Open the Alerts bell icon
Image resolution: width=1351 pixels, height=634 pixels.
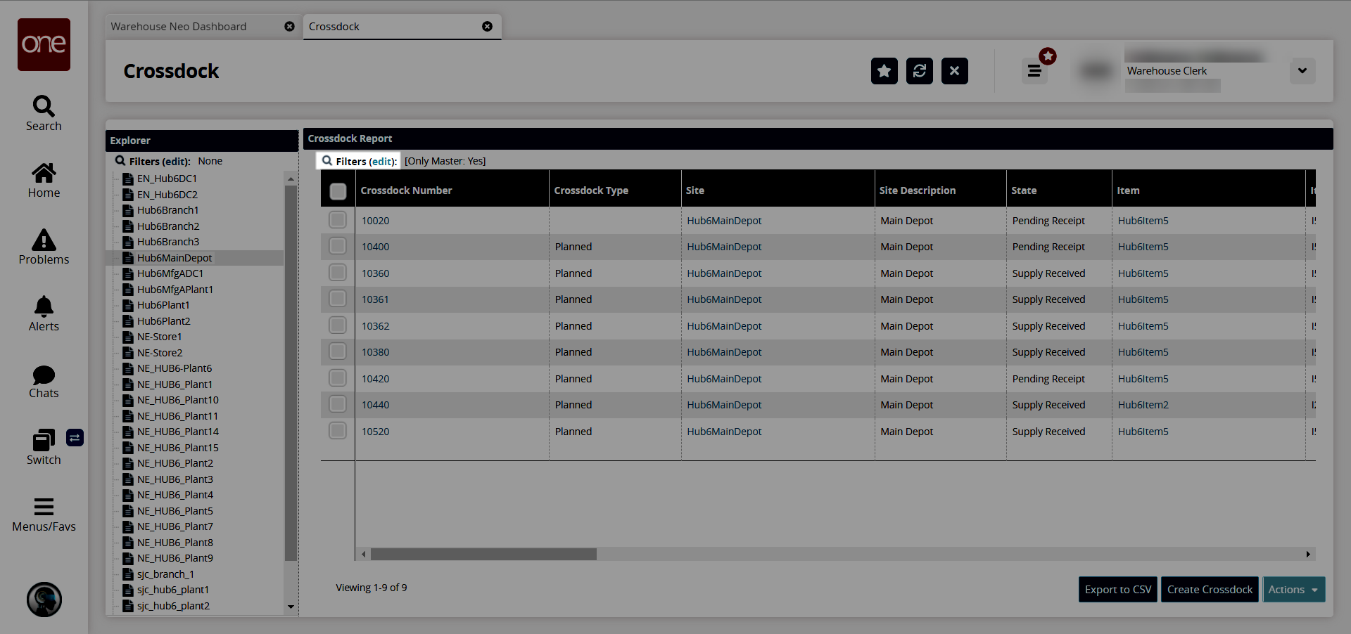[44, 313]
